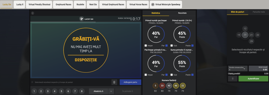This screenshot has width=269, height=95.
Task: Click the game info icon
Action: [33, 13]
